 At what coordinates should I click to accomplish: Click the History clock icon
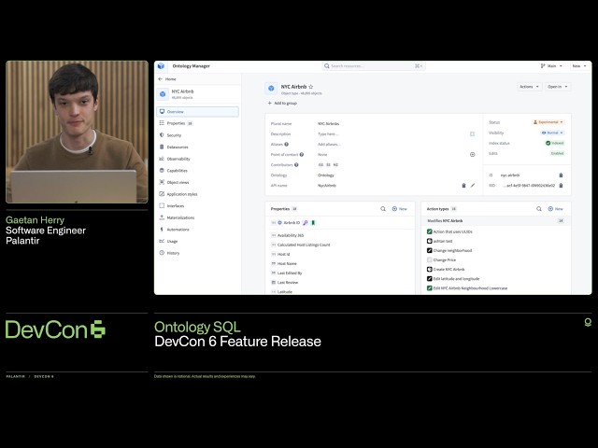point(162,253)
